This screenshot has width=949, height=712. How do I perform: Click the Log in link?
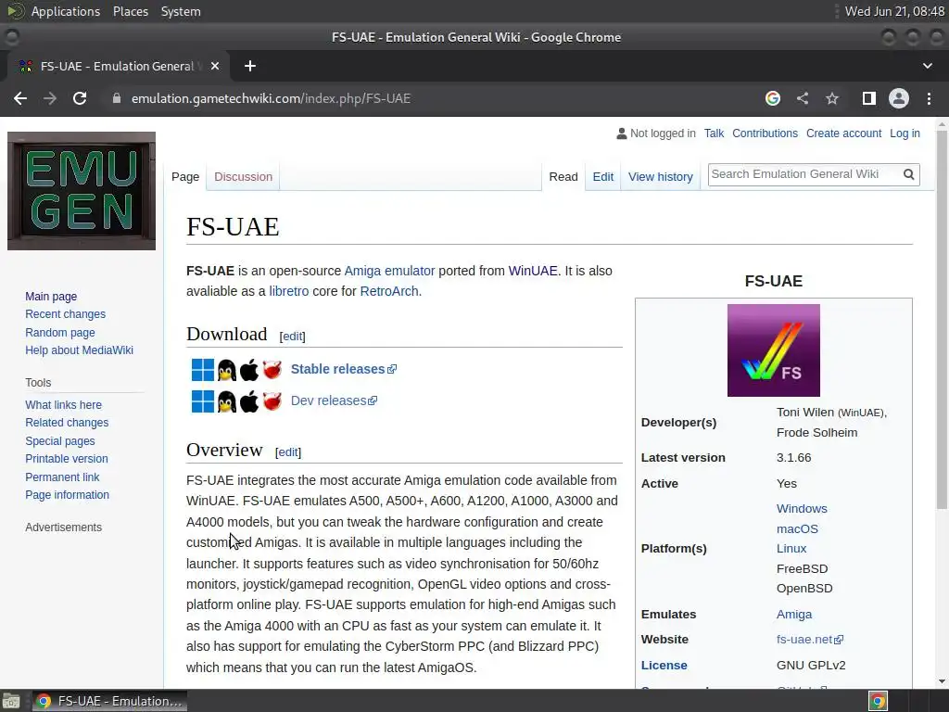[905, 133]
